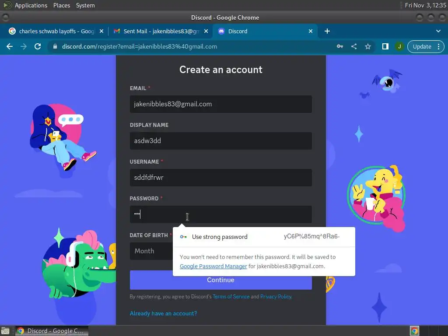Click the Username field
448x336 pixels.
pyautogui.click(x=220, y=178)
